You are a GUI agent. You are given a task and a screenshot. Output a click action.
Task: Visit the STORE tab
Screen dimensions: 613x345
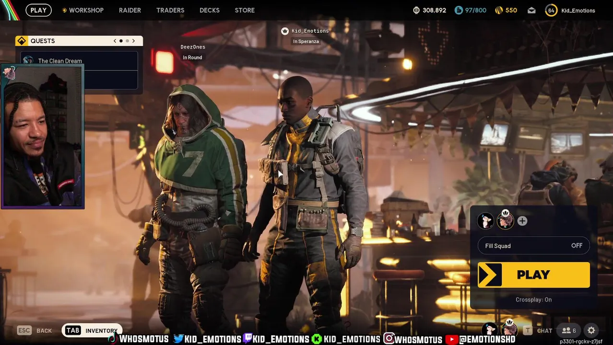coord(245,10)
